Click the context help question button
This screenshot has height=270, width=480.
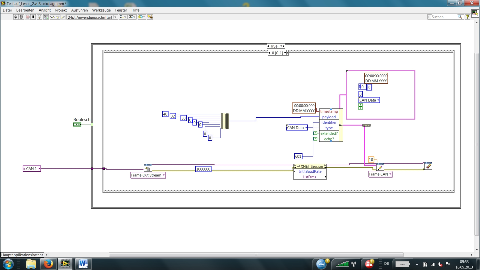[467, 17]
